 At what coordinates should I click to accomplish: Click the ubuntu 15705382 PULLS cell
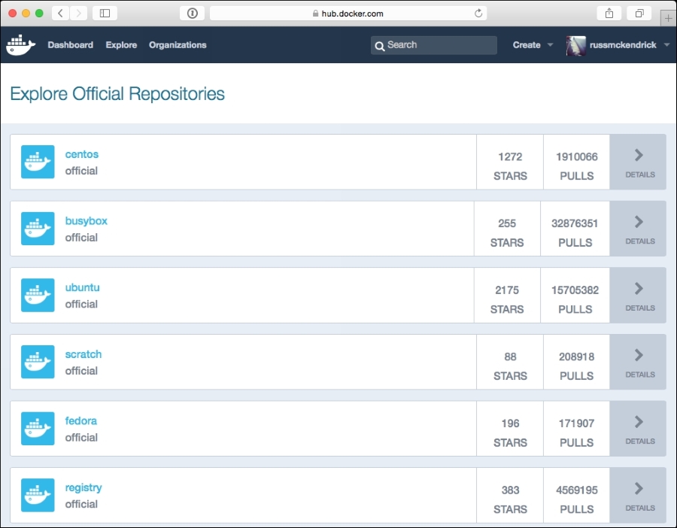pyautogui.click(x=575, y=296)
